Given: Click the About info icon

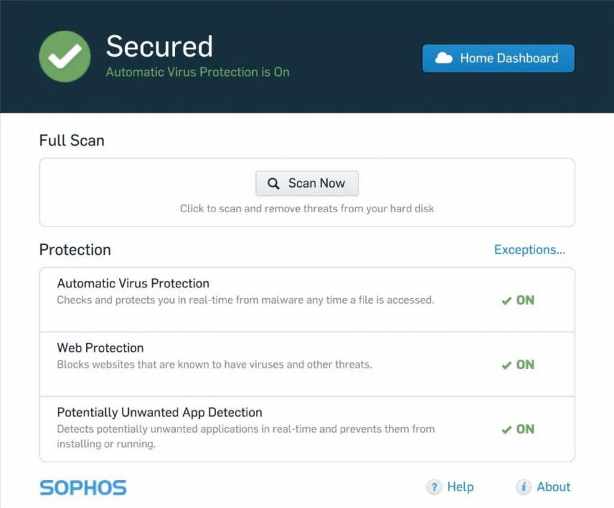Looking at the screenshot, I should (x=524, y=487).
